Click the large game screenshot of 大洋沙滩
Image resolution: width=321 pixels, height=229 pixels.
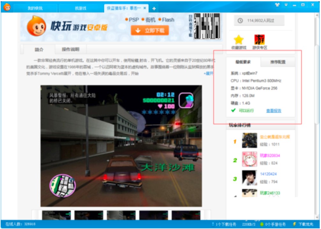[121, 146]
